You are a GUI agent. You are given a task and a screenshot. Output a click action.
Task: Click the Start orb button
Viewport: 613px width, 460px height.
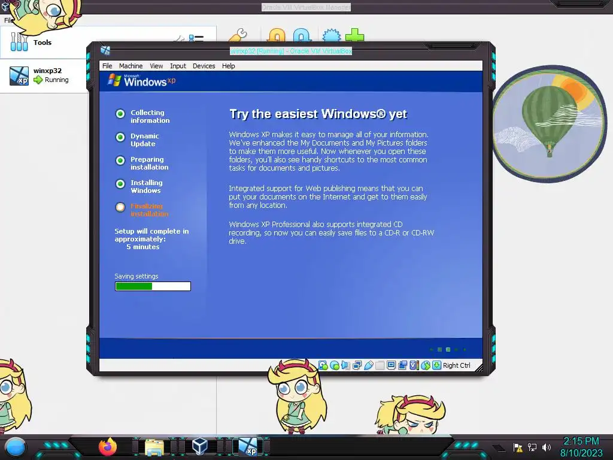(15, 447)
